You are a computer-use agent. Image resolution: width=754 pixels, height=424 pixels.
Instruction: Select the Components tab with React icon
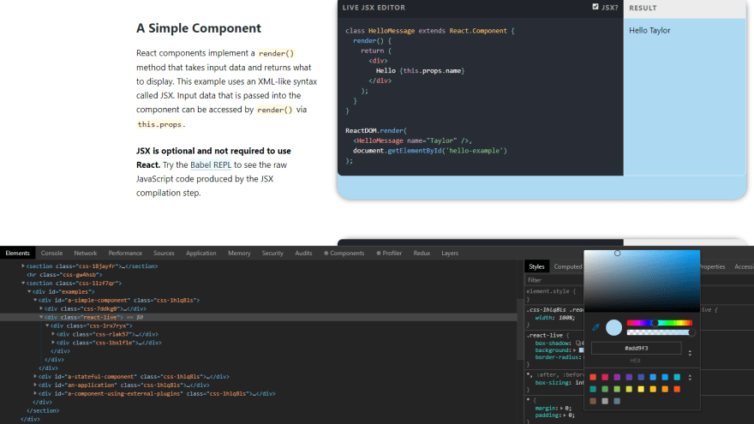pyautogui.click(x=344, y=253)
